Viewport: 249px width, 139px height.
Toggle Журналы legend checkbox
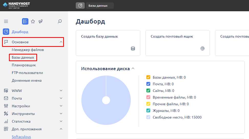coord(148,111)
